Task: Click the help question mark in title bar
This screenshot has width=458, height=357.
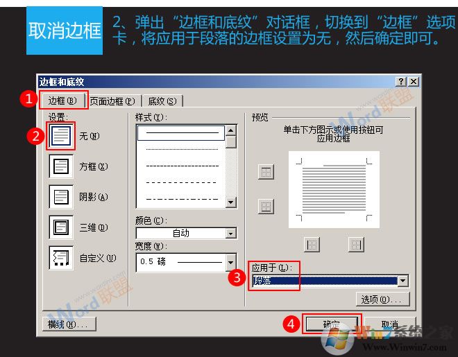Action: tap(401, 81)
